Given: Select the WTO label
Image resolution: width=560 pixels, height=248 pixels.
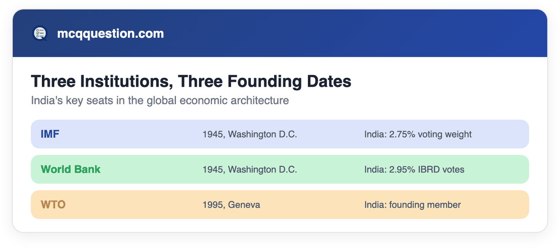Looking at the screenshot, I should coord(53,204).
